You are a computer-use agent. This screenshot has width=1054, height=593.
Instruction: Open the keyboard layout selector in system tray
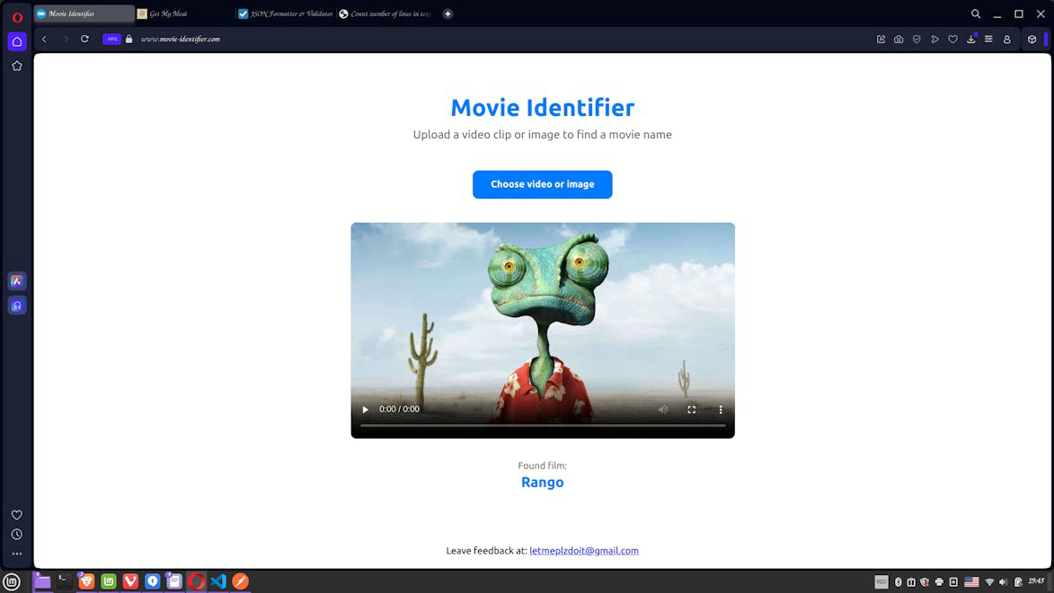pos(971,581)
